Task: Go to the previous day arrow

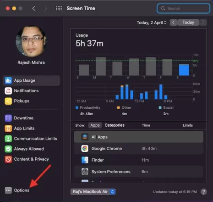Action: tap(174, 22)
